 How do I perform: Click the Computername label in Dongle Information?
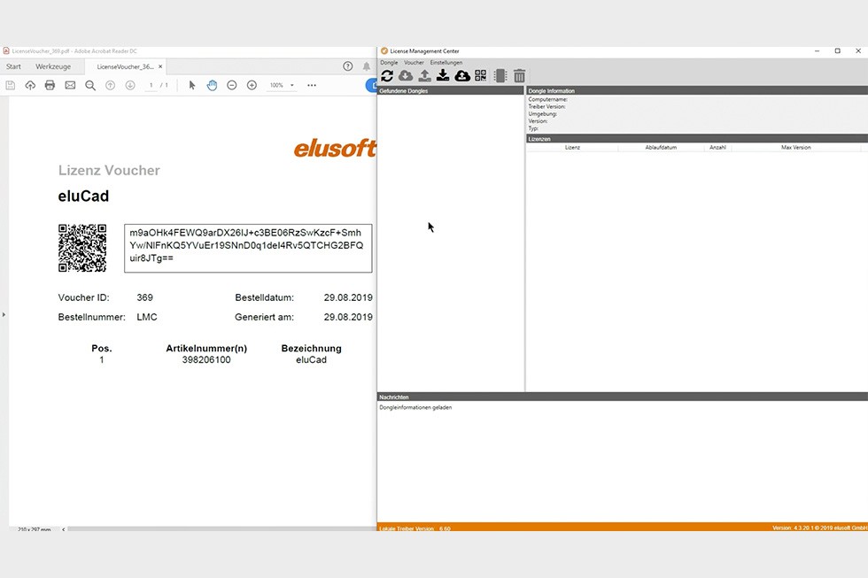coord(547,99)
